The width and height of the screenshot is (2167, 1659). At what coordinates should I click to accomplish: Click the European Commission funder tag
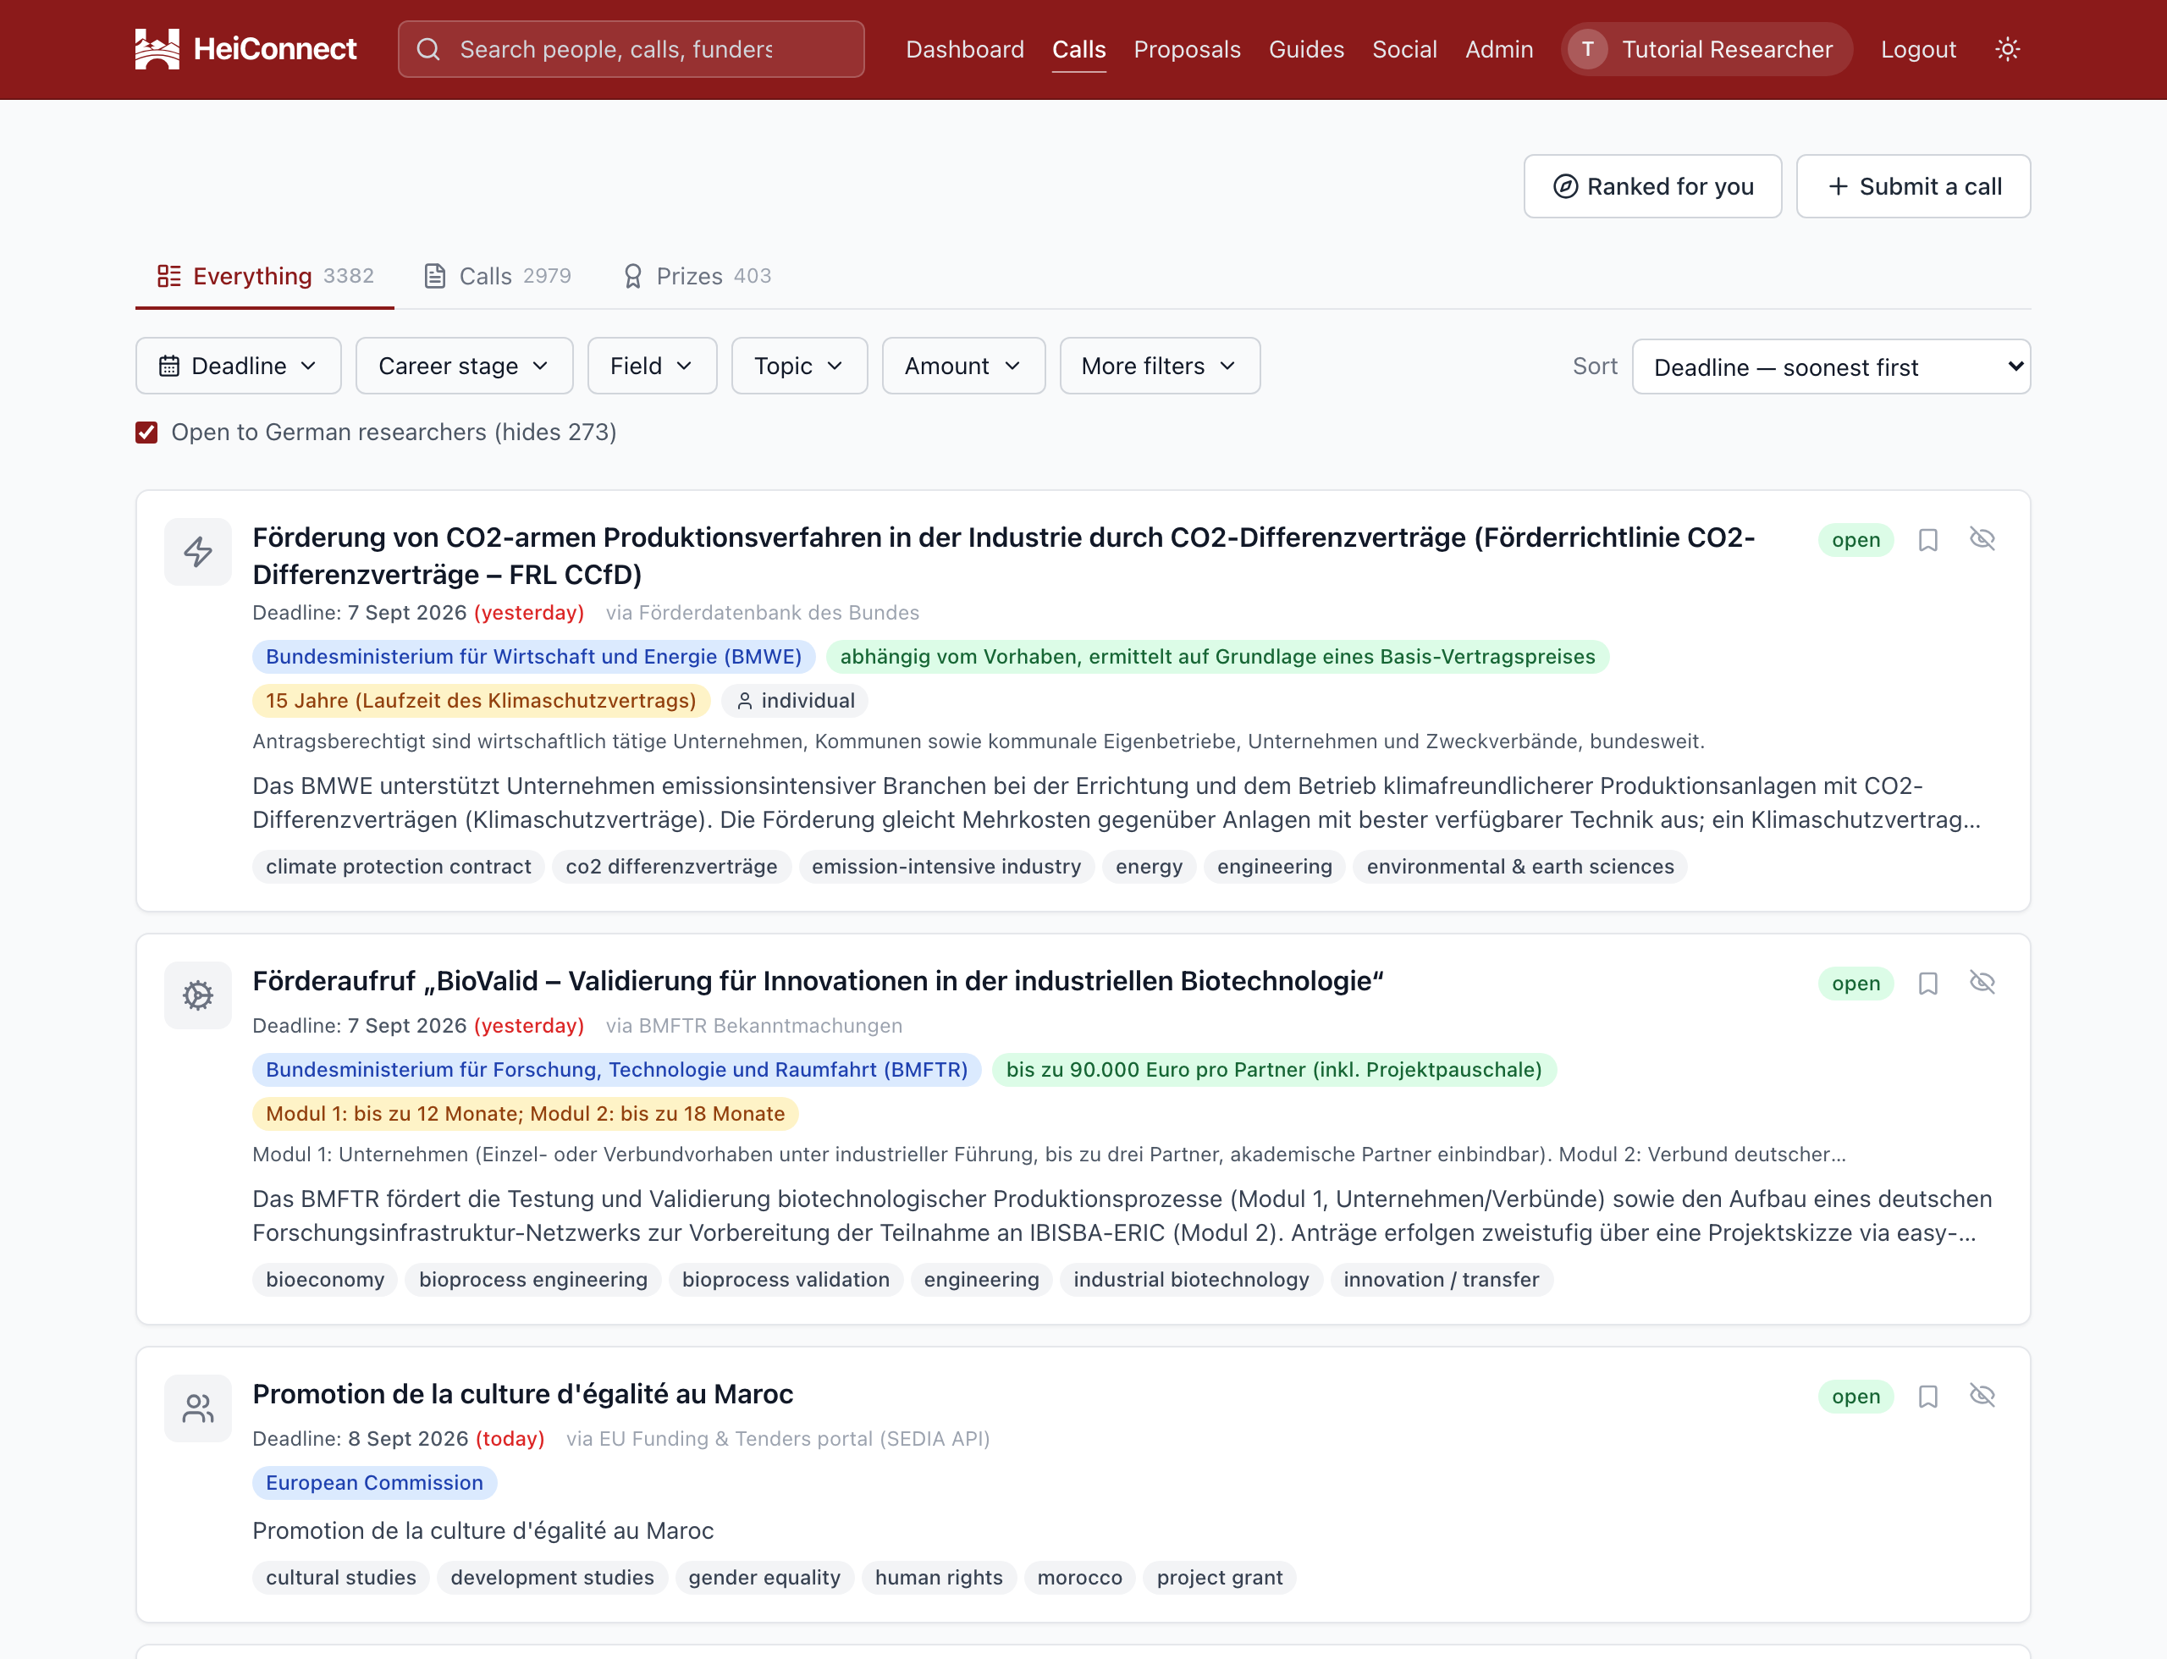pos(374,1483)
